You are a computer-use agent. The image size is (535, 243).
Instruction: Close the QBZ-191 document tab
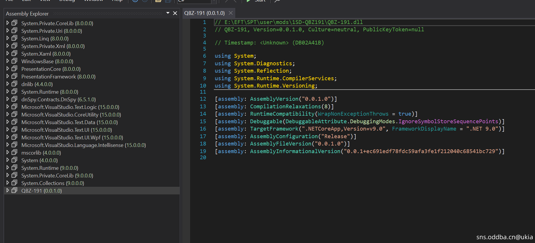pyautogui.click(x=231, y=13)
